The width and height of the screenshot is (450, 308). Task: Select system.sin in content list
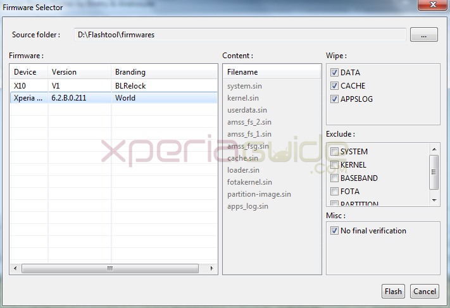pyautogui.click(x=244, y=86)
